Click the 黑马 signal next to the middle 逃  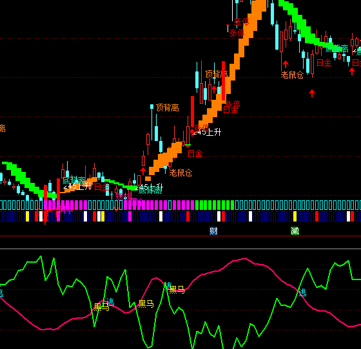[177, 290]
